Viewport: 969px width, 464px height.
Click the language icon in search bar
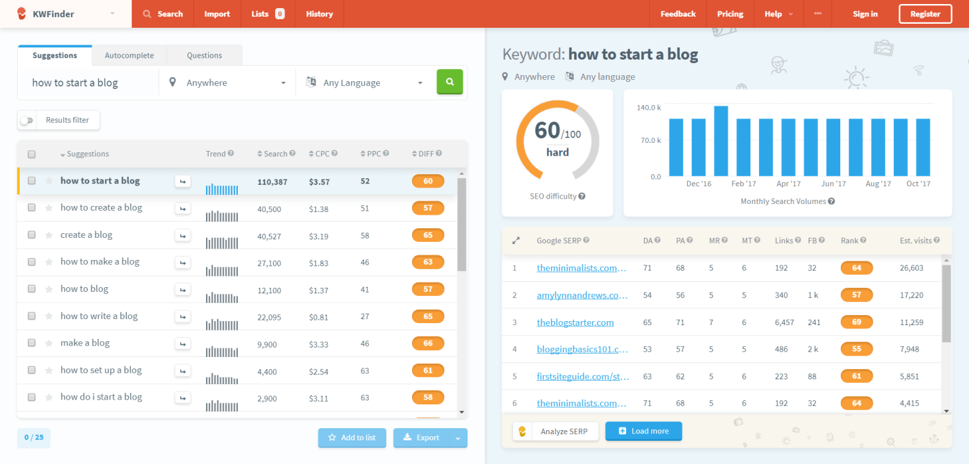coord(312,82)
